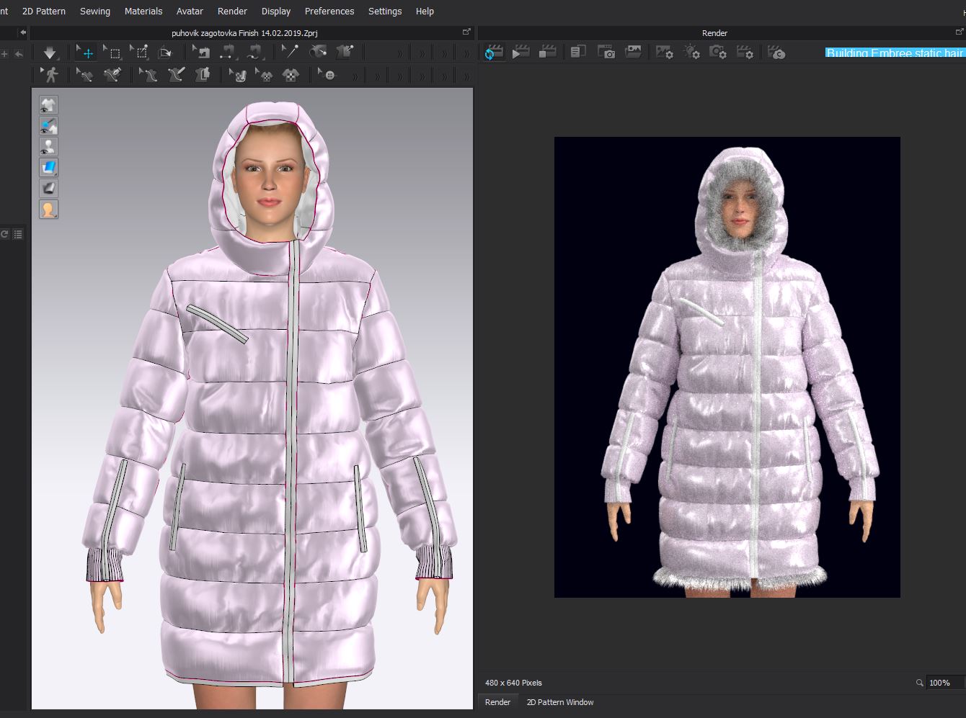This screenshot has height=718, width=966.
Task: Switch to the 2D Pattern Window tab
Action: 560,702
